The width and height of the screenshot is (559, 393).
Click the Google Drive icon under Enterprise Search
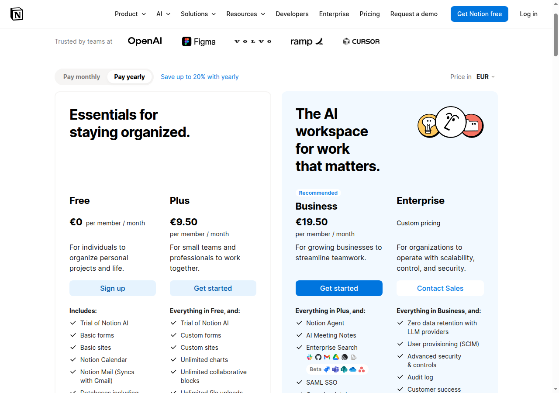[336, 357]
